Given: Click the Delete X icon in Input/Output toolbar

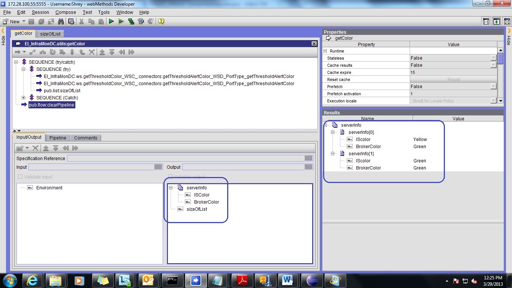Looking at the screenshot, I should coord(36,148).
